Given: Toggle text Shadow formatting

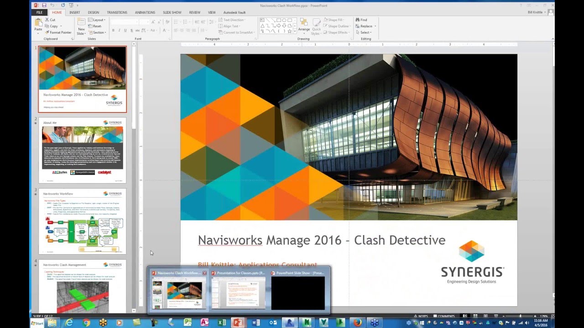Looking at the screenshot, I should click(x=132, y=31).
